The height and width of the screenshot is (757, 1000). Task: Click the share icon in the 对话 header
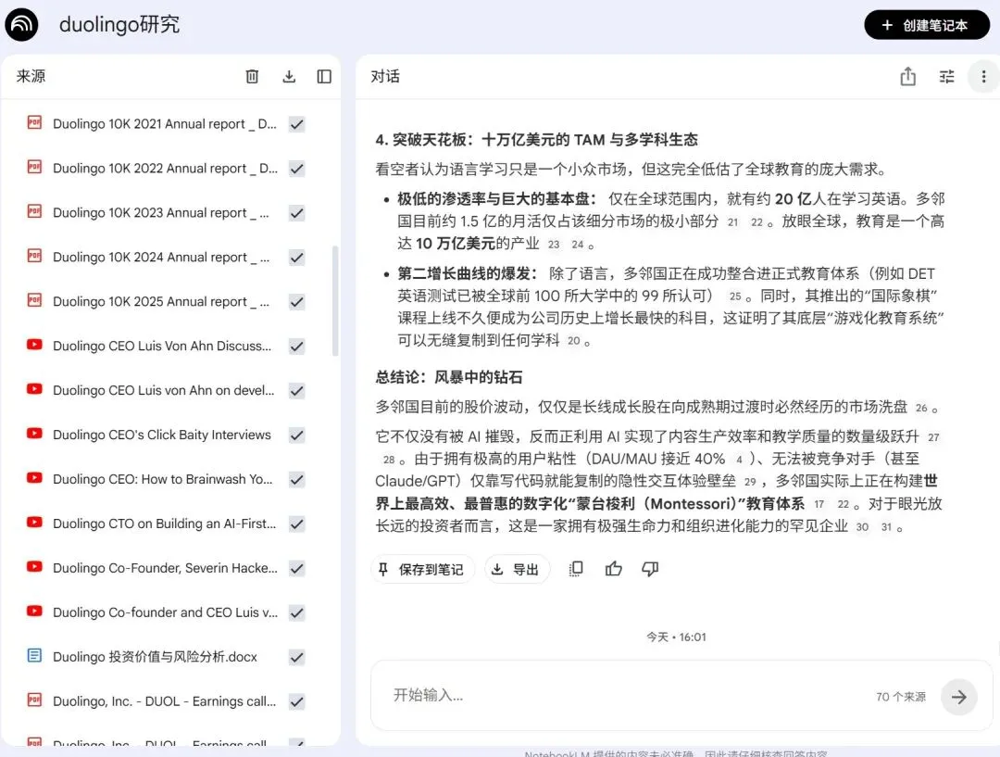click(x=907, y=77)
